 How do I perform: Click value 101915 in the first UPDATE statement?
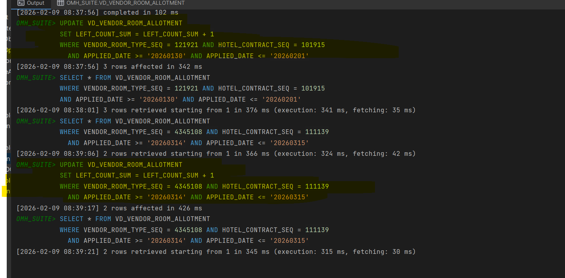313,45
